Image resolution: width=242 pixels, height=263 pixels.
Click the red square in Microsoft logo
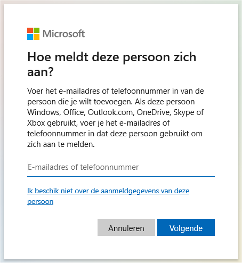tap(30, 30)
